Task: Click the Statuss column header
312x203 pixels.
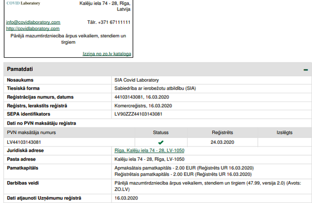Action: coord(161,132)
